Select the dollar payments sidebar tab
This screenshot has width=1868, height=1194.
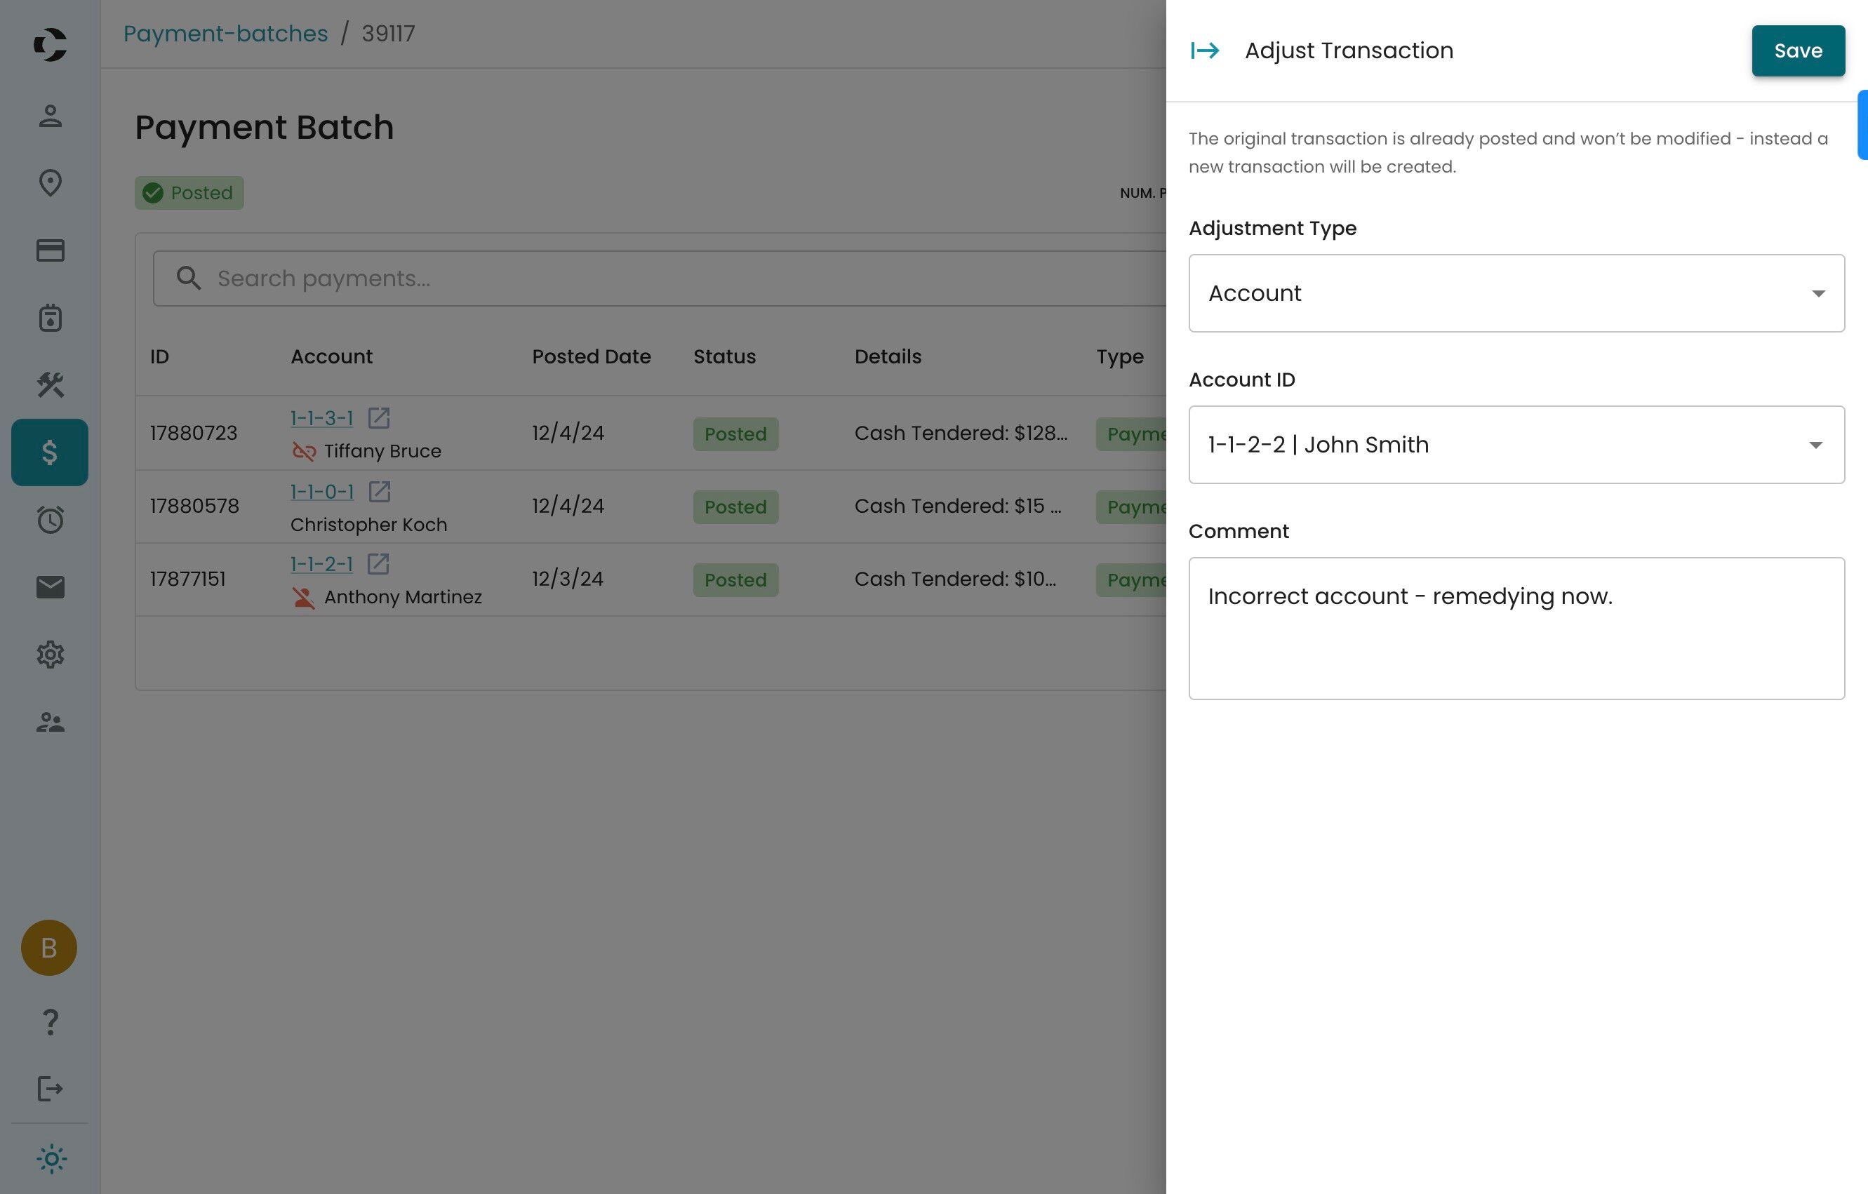coord(50,452)
